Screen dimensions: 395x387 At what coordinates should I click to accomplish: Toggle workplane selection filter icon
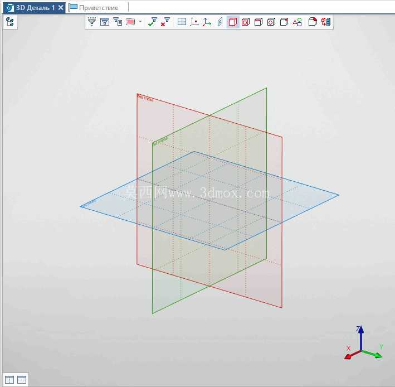pos(182,22)
